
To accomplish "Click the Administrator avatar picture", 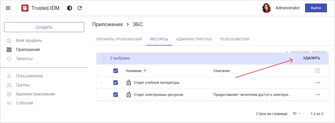I will click(266, 8).
